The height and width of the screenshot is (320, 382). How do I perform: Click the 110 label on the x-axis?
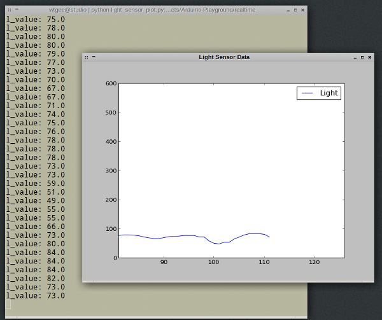[264, 262]
